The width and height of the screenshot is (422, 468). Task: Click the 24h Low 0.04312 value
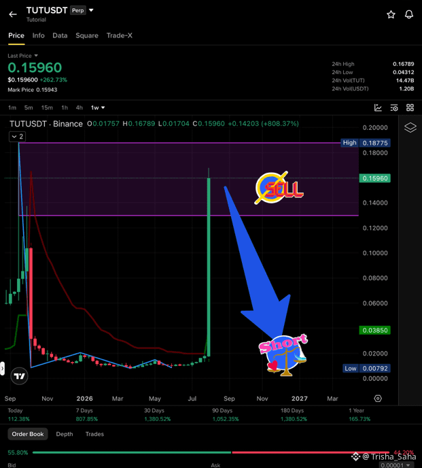pyautogui.click(x=403, y=72)
